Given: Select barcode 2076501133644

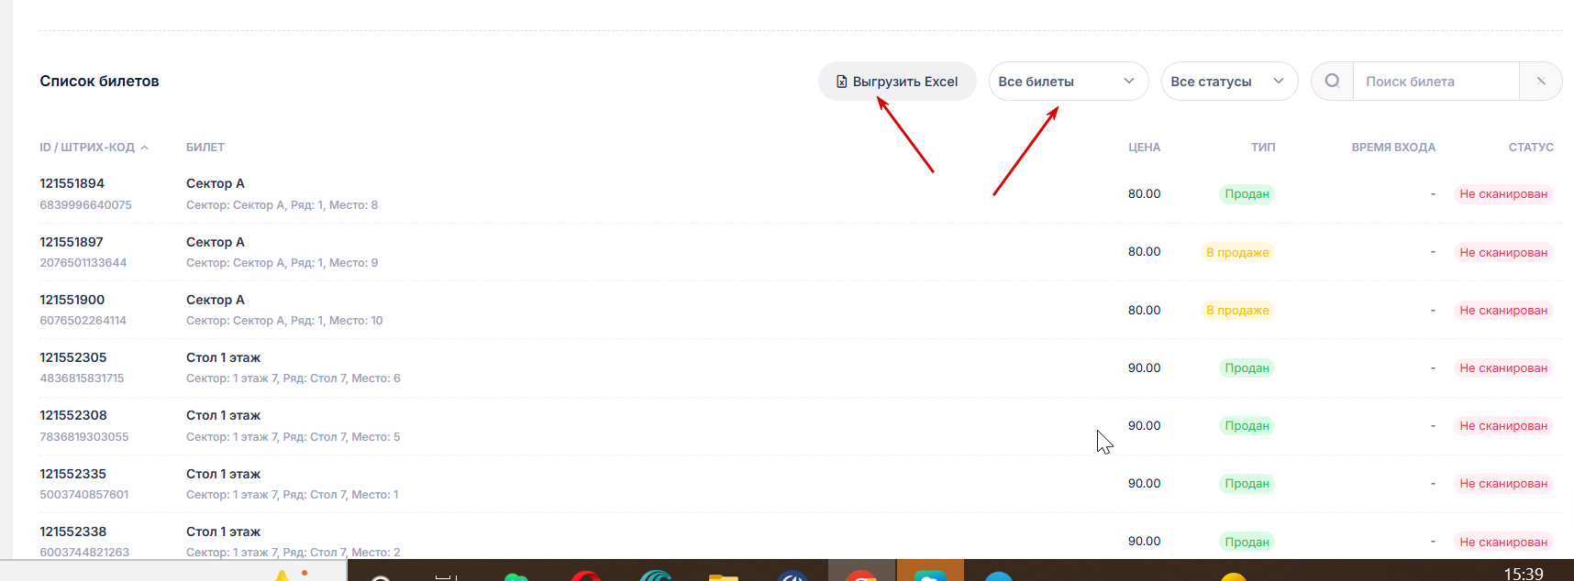Looking at the screenshot, I should pos(83,263).
